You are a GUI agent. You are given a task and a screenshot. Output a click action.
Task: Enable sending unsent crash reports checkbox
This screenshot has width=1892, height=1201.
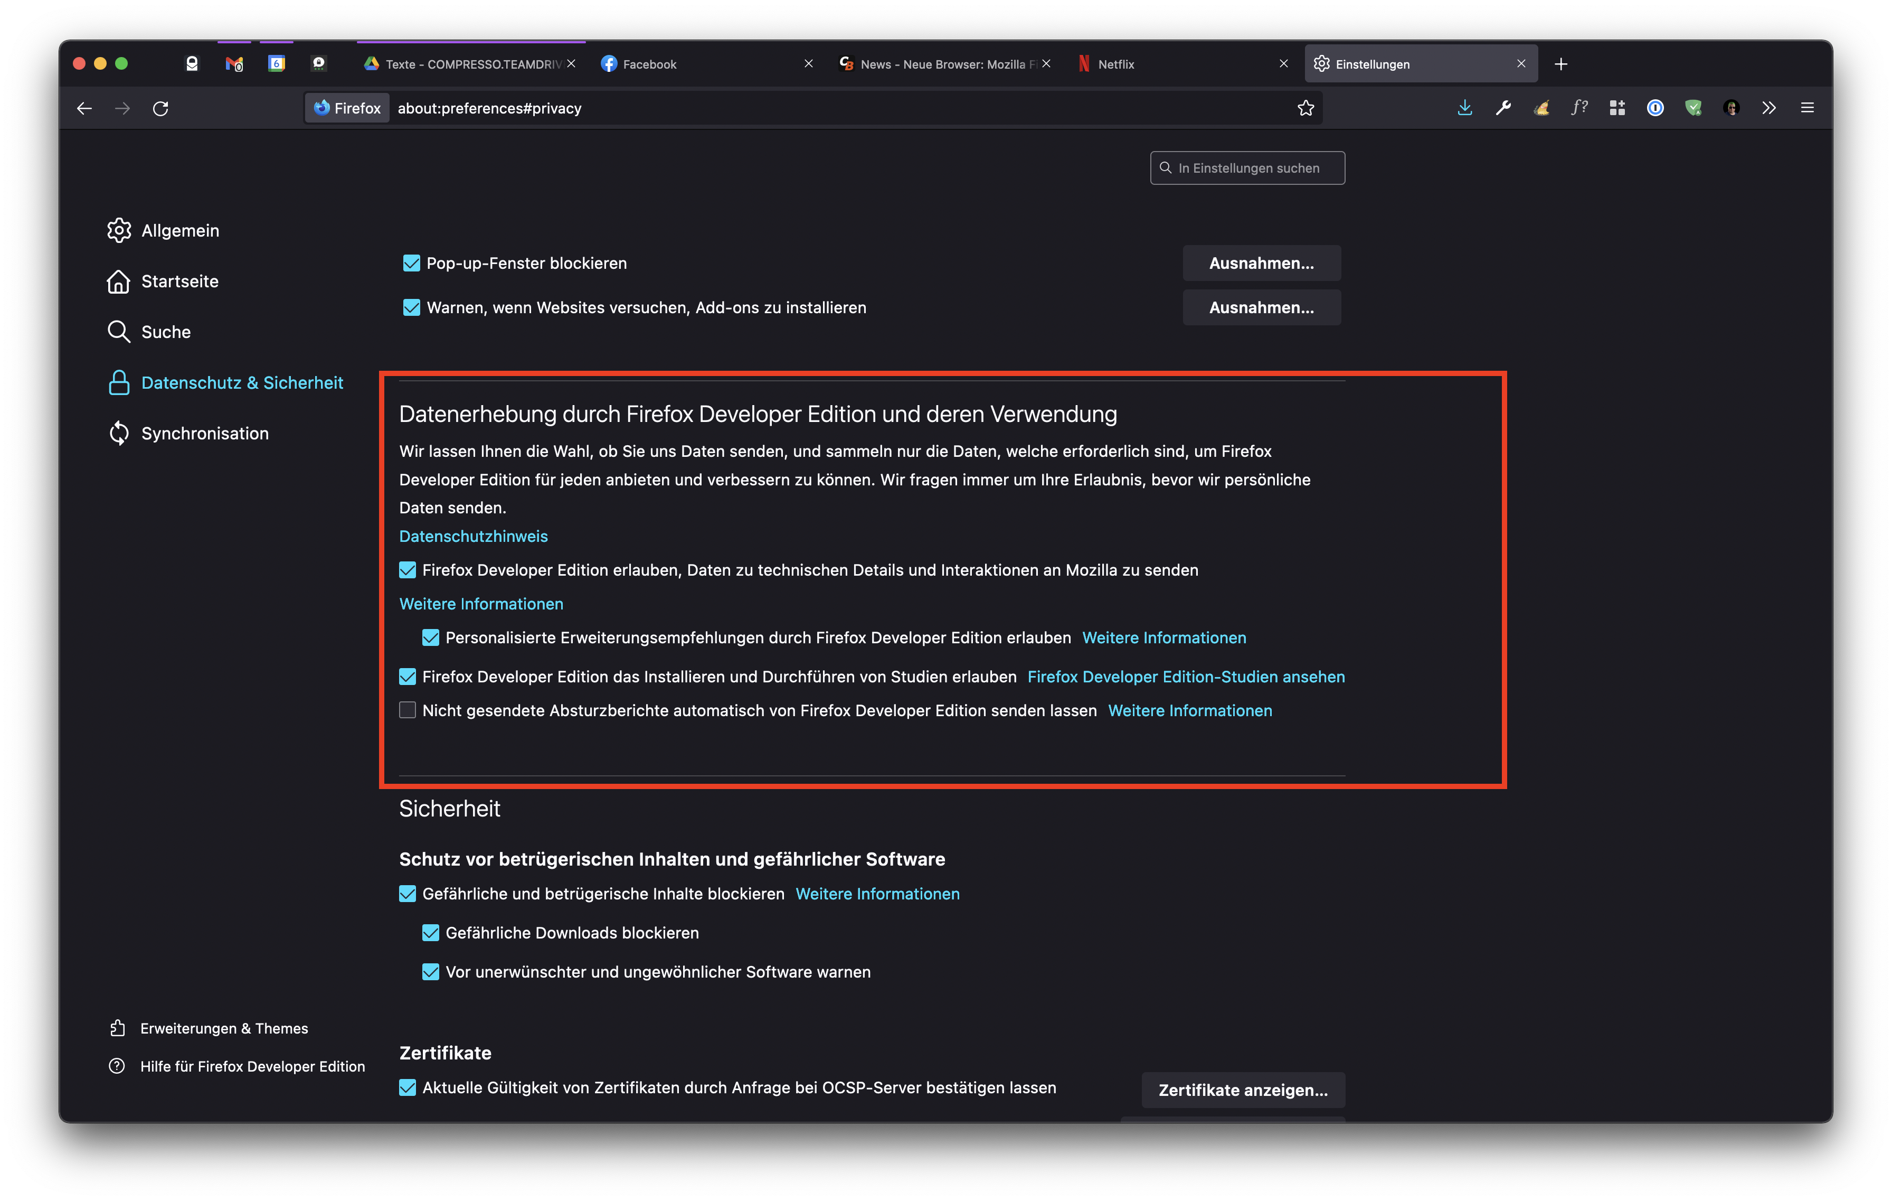tap(407, 710)
